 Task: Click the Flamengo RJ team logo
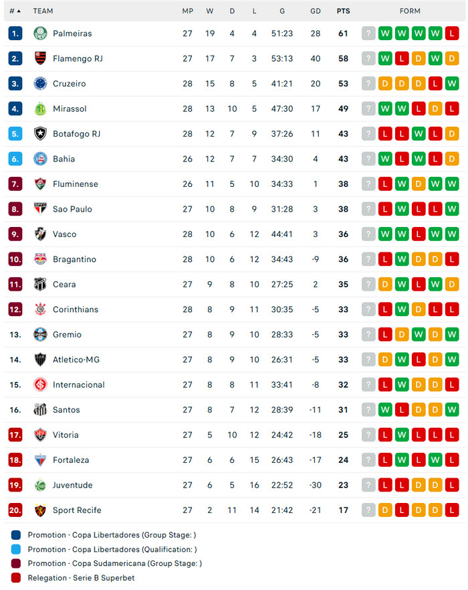[40, 58]
